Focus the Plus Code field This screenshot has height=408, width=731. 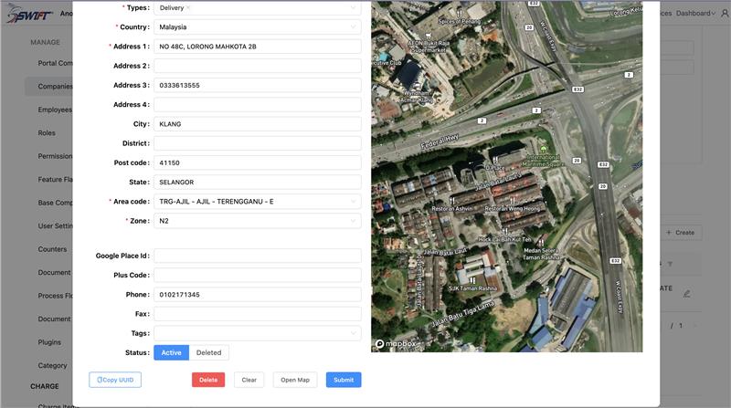(258, 275)
